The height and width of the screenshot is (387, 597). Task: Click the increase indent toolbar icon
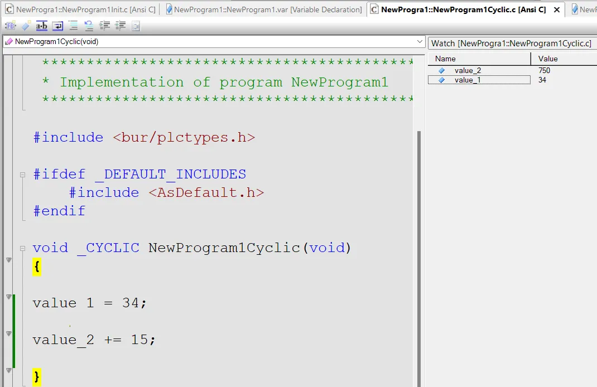click(x=104, y=26)
